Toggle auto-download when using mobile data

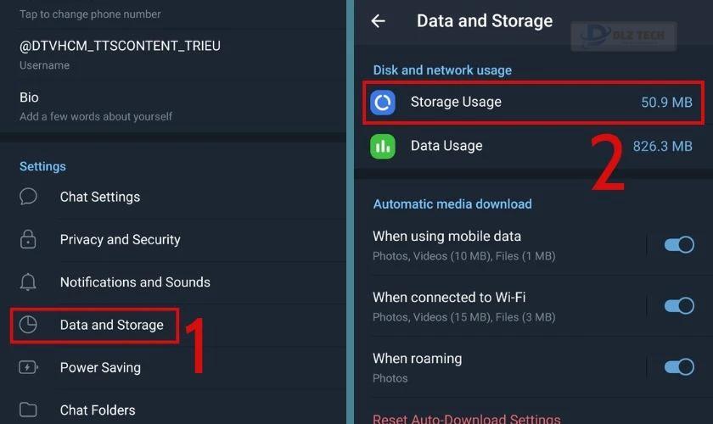(x=679, y=245)
